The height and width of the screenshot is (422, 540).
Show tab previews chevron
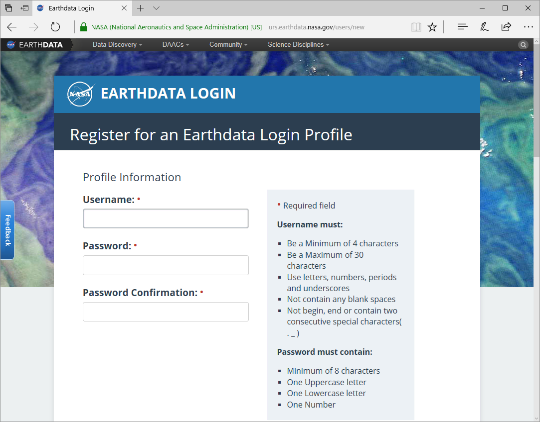tap(157, 8)
